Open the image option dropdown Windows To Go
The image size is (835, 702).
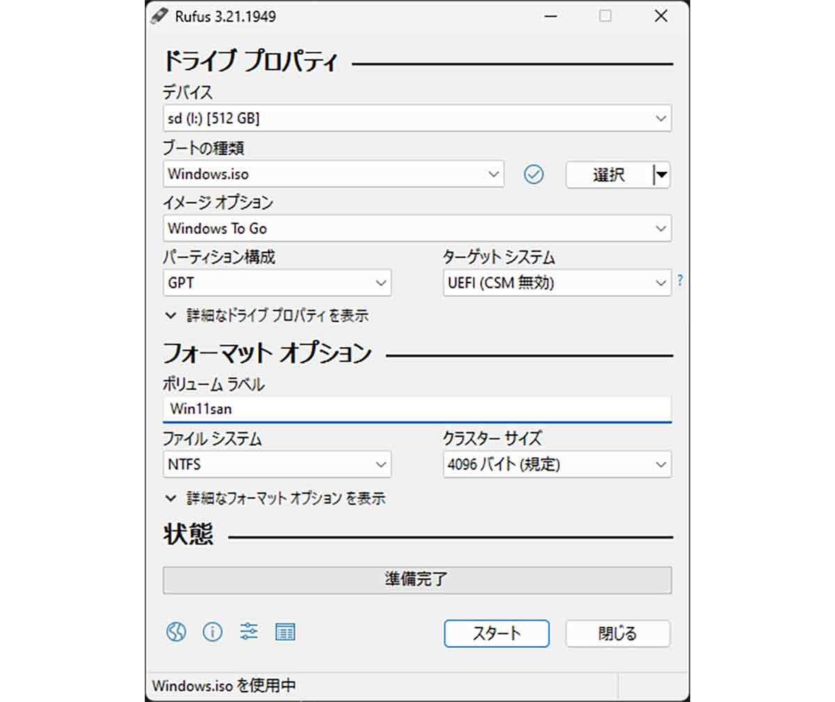pos(417,228)
